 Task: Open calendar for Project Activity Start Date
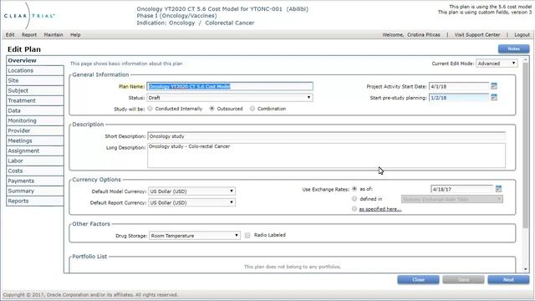tap(494, 86)
